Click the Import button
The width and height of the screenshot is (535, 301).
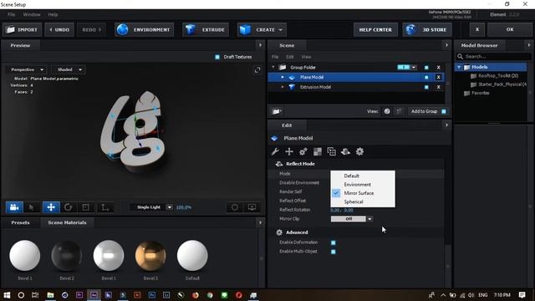pos(23,30)
